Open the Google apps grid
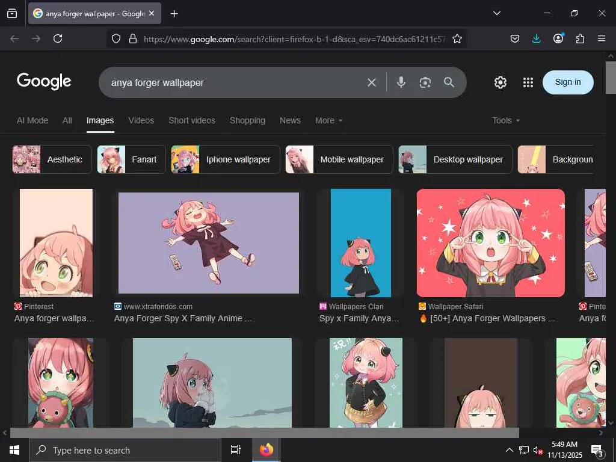Image resolution: width=616 pixels, height=462 pixels. 528,82
